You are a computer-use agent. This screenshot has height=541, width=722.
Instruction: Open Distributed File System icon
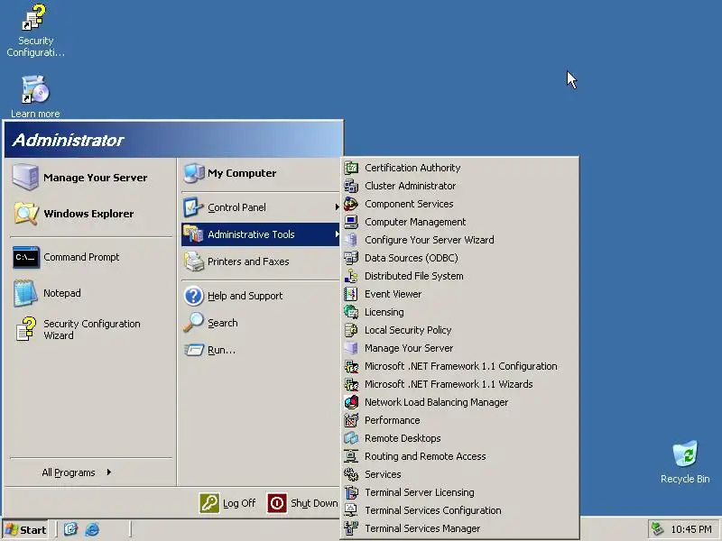point(351,276)
